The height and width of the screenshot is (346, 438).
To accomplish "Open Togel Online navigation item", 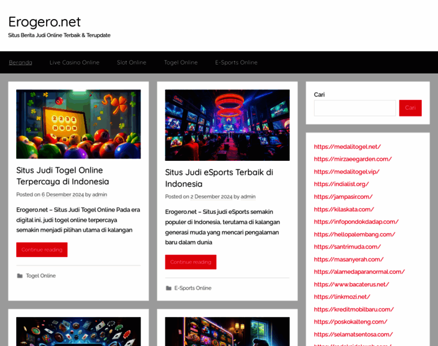I will pos(181,62).
